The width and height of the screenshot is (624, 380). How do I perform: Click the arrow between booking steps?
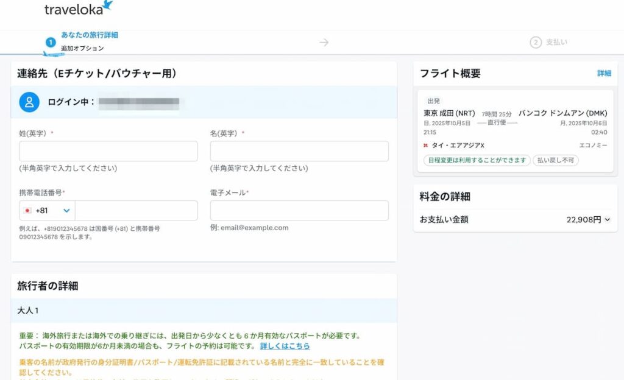click(x=324, y=42)
